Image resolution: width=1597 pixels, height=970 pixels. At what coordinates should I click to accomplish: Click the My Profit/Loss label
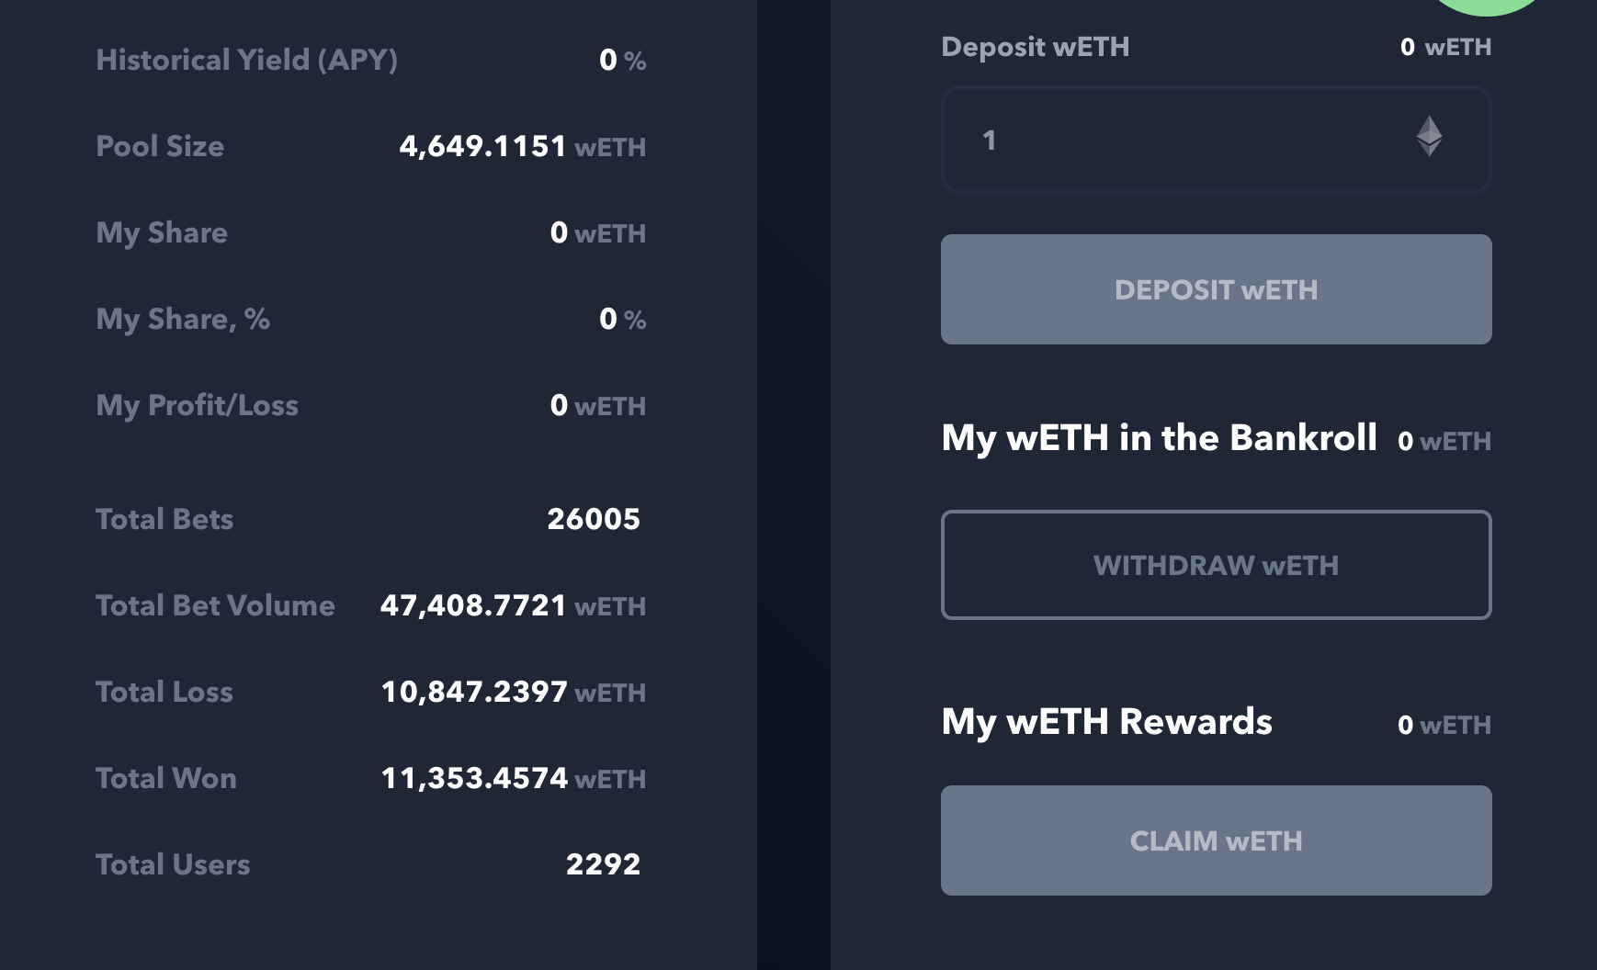(197, 405)
